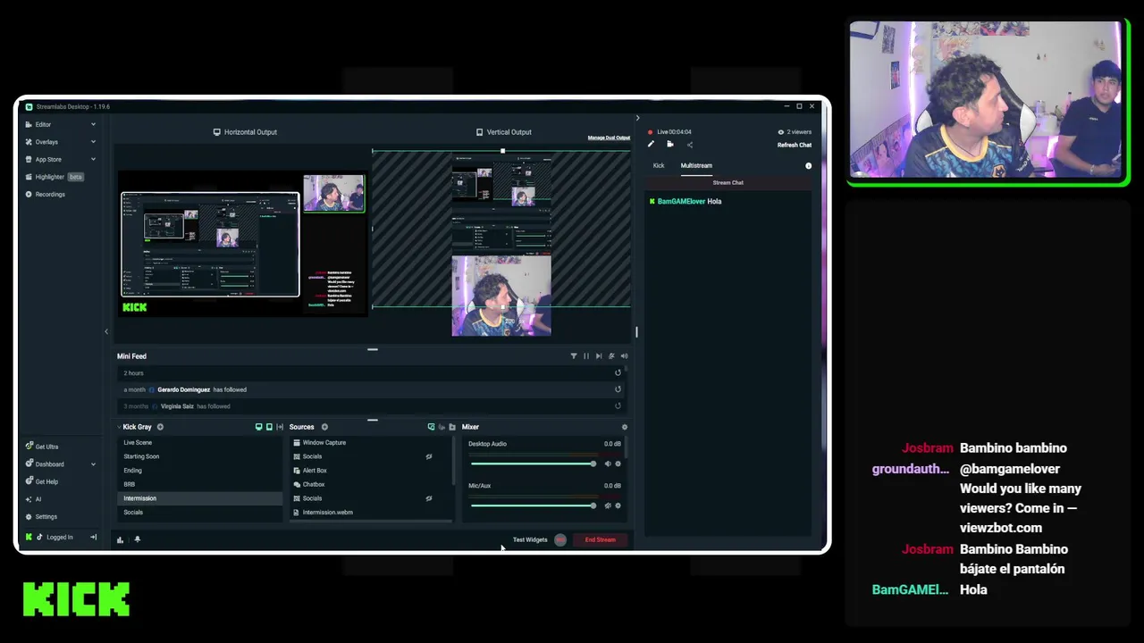Open the Highlighter beta page
This screenshot has height=643, width=1144.
[54, 177]
